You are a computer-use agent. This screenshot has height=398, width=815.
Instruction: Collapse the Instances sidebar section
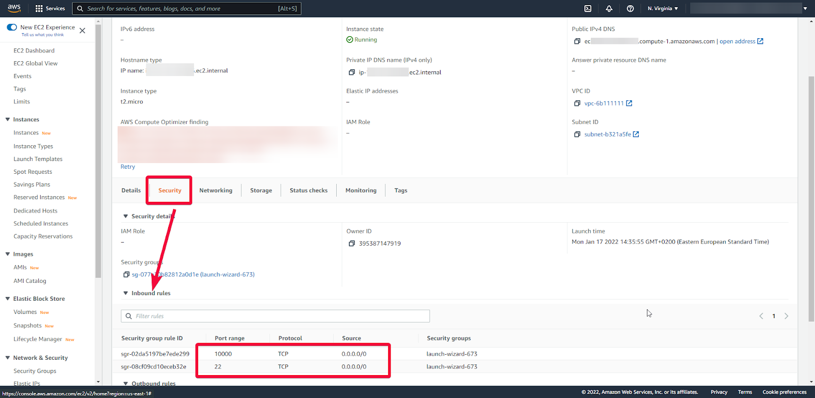(x=8, y=119)
